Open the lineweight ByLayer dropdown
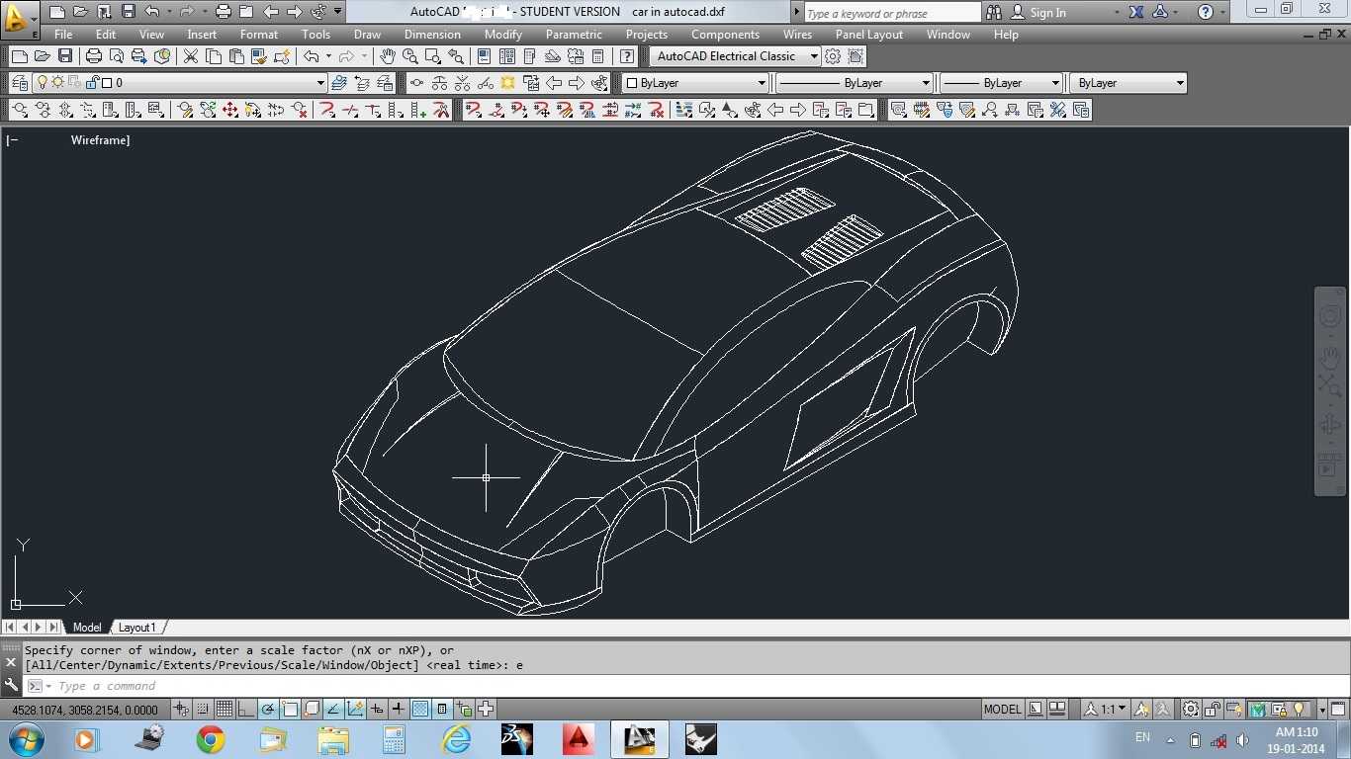This screenshot has width=1351, height=759. (x=1001, y=83)
